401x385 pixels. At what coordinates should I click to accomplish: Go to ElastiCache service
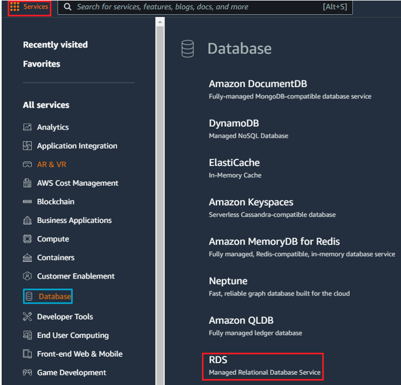(234, 163)
